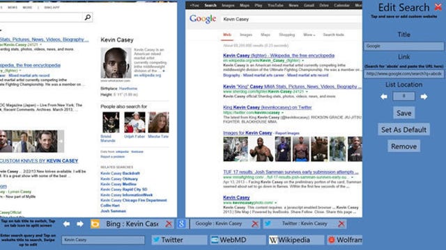Viewport: 446px width, 250px height.
Task: Focus the search query box below tabs
Action: click(x=103, y=240)
